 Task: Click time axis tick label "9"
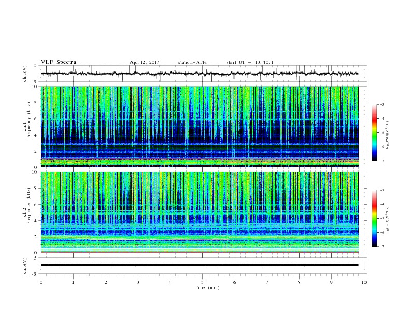331,282
